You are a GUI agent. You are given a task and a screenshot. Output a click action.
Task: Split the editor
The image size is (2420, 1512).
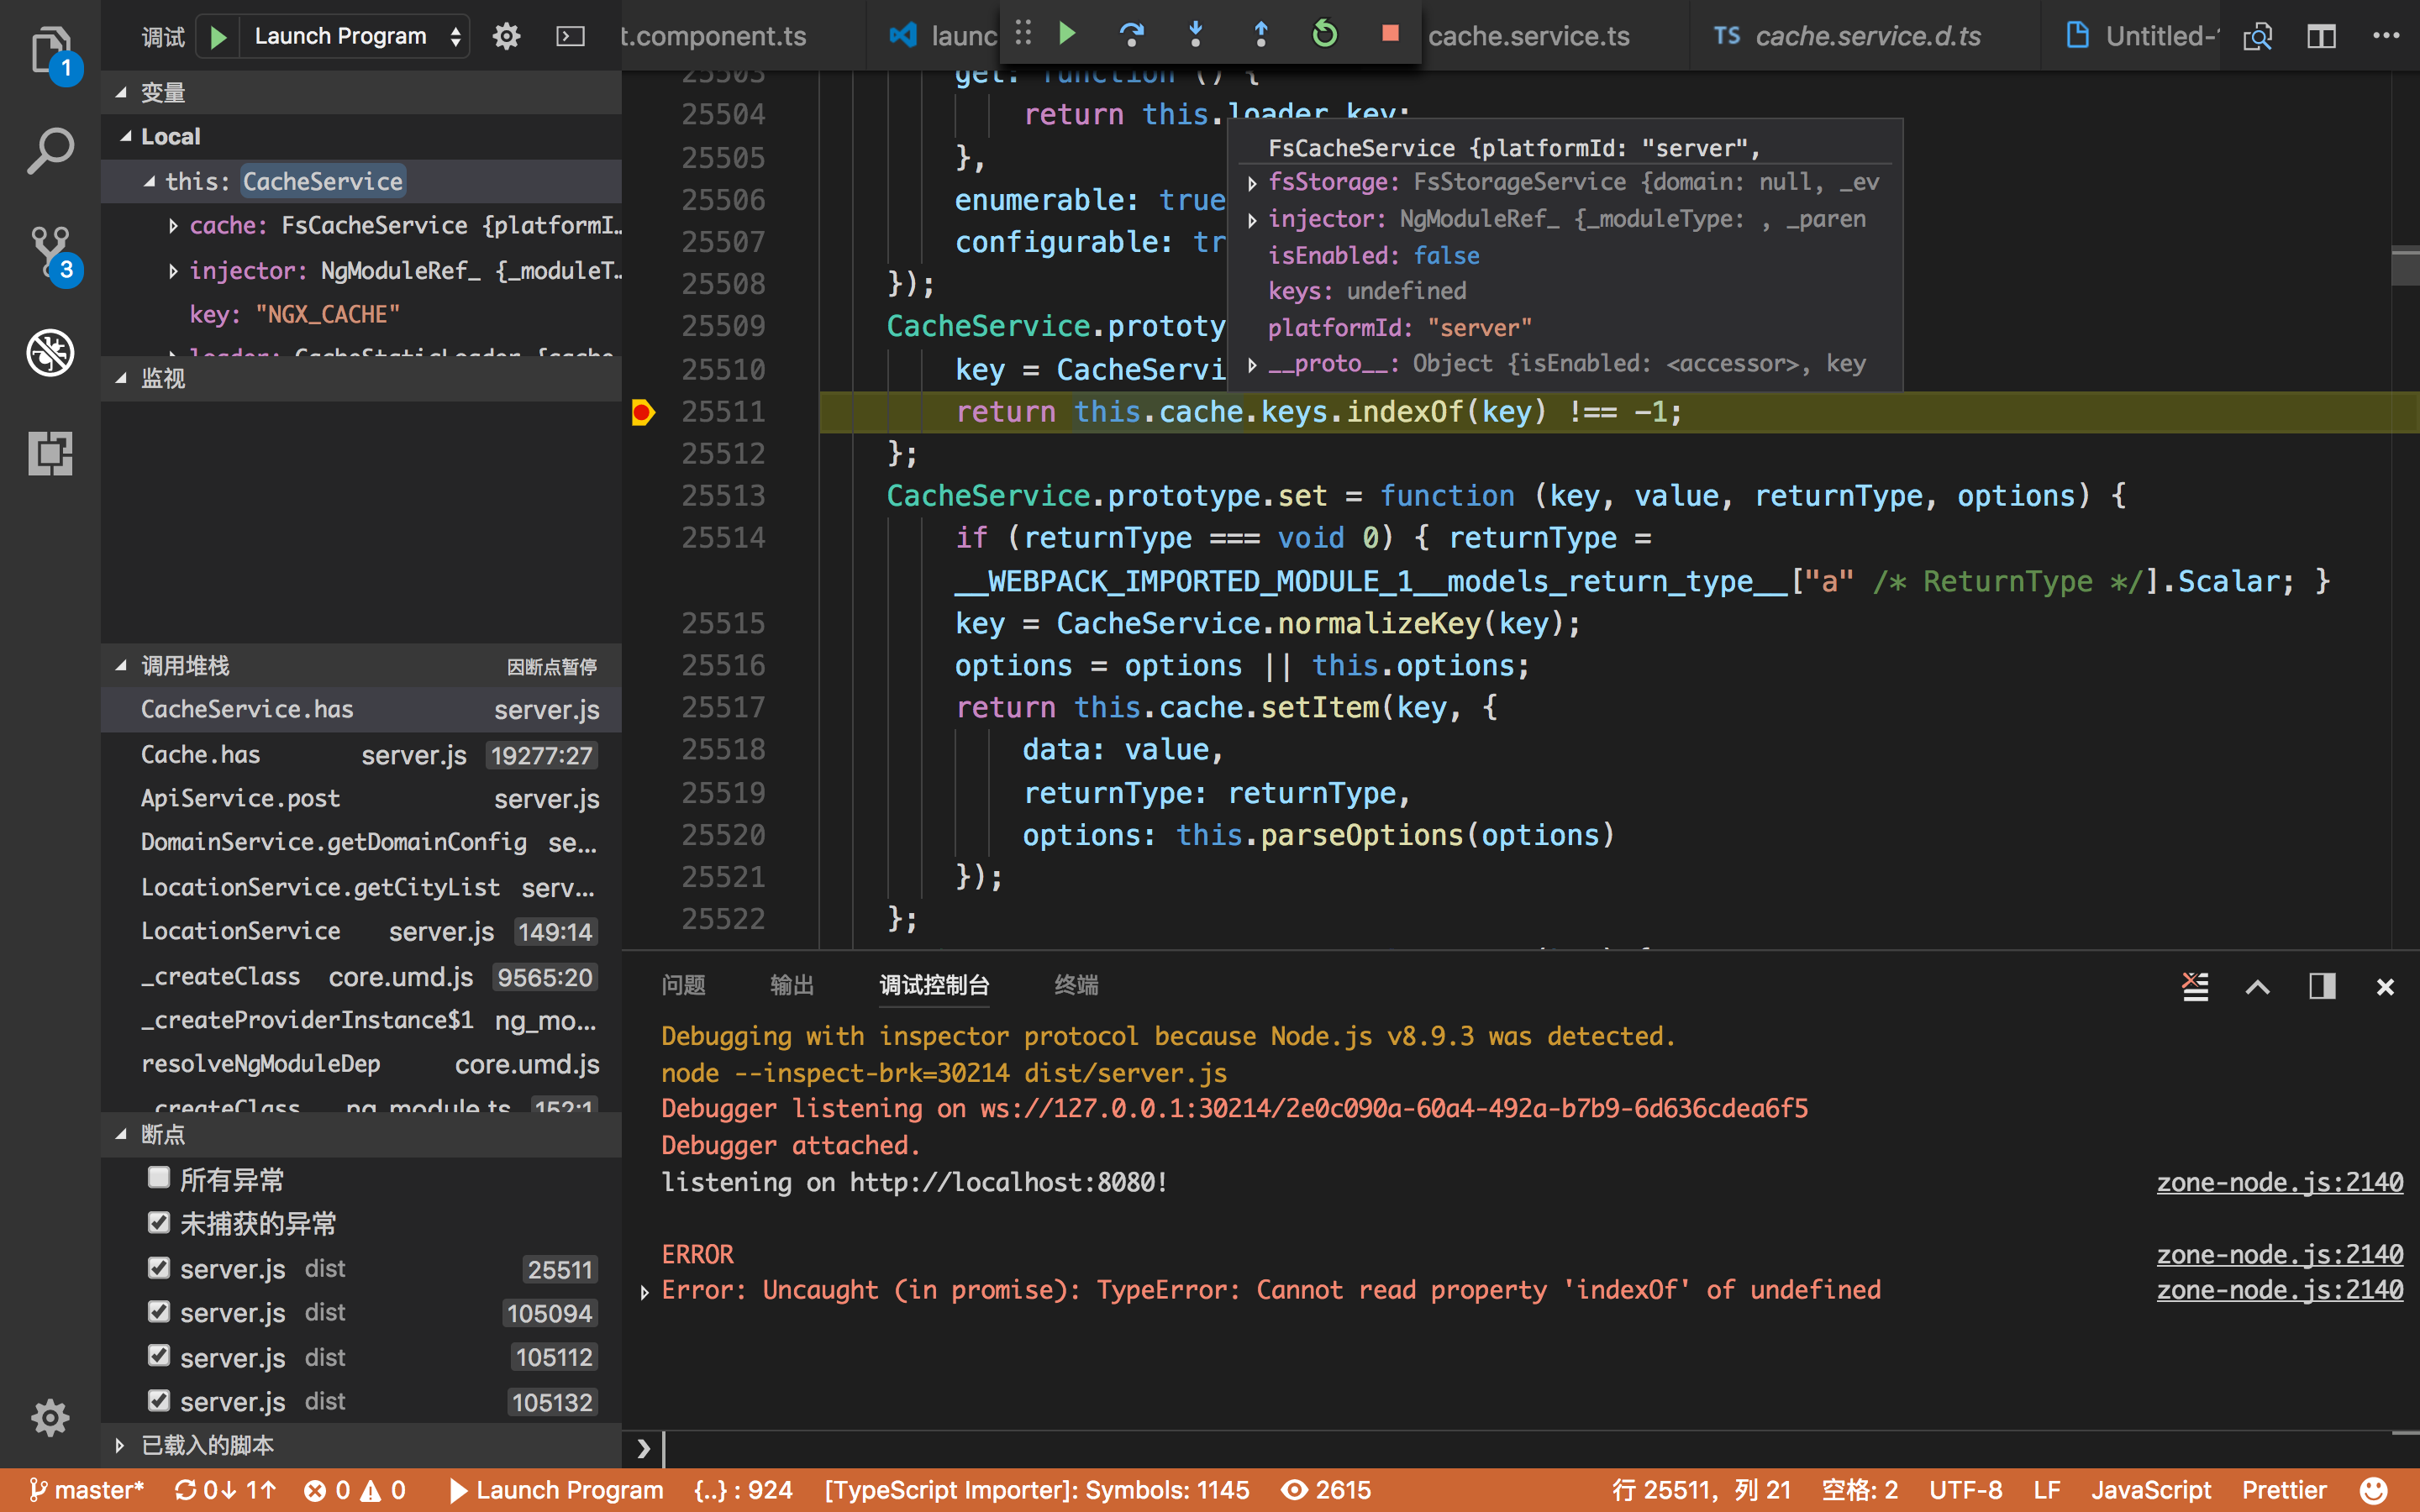[x=2321, y=37]
